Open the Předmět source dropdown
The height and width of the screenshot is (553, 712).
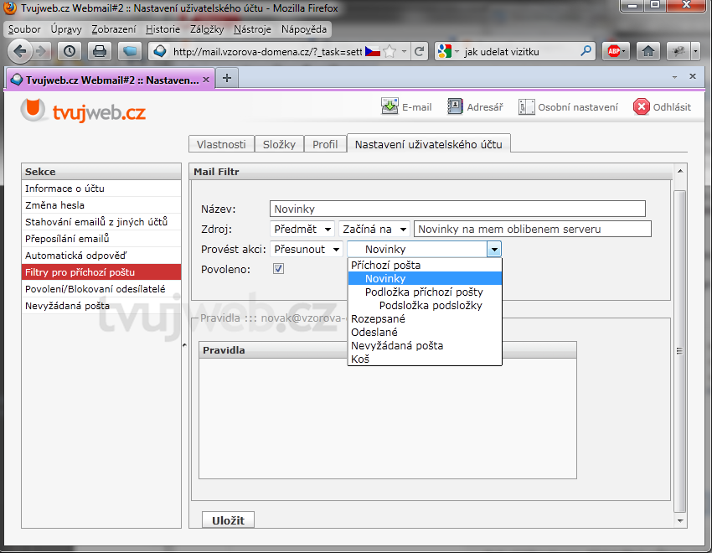click(x=302, y=229)
